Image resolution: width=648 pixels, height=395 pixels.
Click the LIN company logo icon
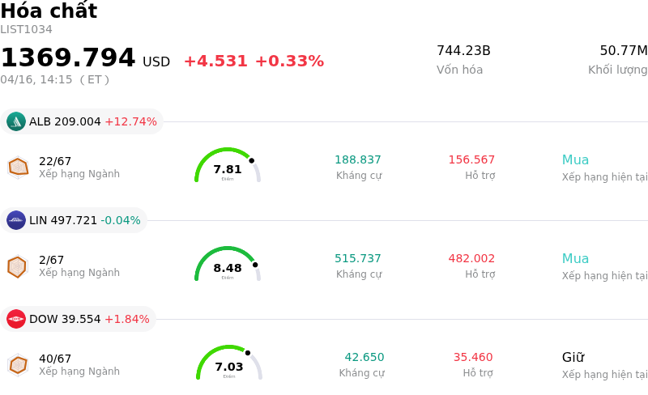(x=16, y=220)
